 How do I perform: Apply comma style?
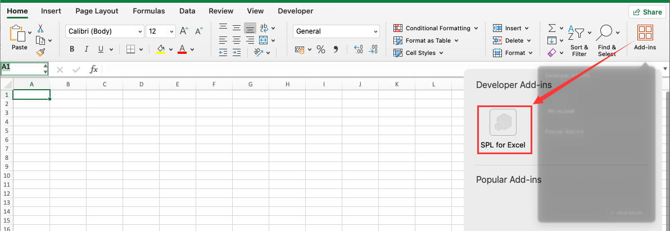[336, 49]
